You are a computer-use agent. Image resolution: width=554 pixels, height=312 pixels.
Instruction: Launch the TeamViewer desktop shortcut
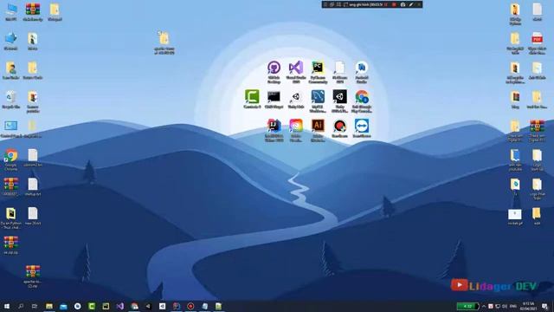[362, 128]
